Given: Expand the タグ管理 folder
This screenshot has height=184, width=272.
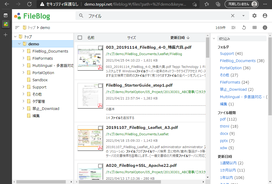Looking at the screenshot, I should click(x=24, y=101).
